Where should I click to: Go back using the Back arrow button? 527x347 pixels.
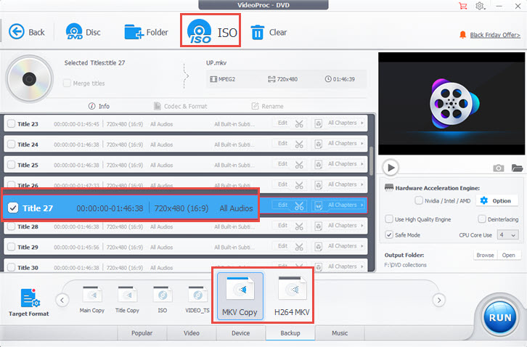click(27, 32)
